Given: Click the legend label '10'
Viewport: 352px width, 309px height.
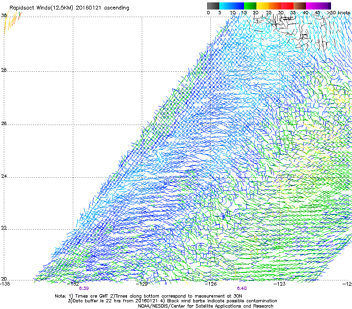Looking at the screenshot, I should pyautogui.click(x=233, y=13).
